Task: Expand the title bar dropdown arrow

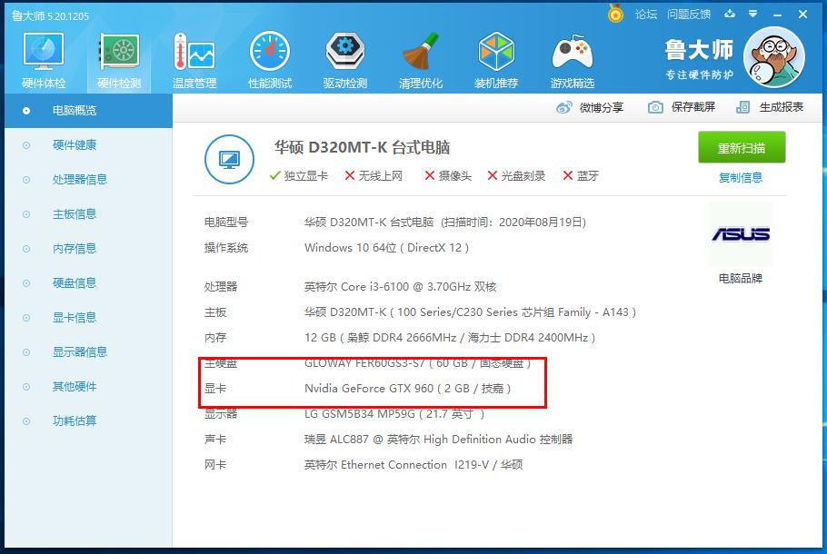Action: tap(751, 15)
